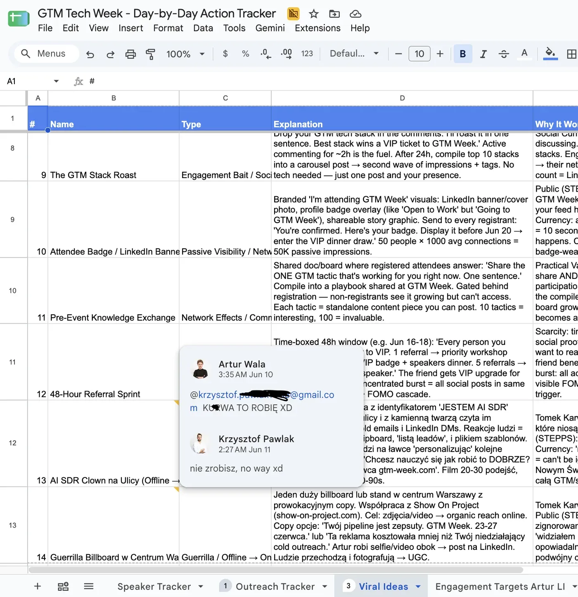Open the text color picker
Screen dimensions: 578x597
click(x=524, y=54)
